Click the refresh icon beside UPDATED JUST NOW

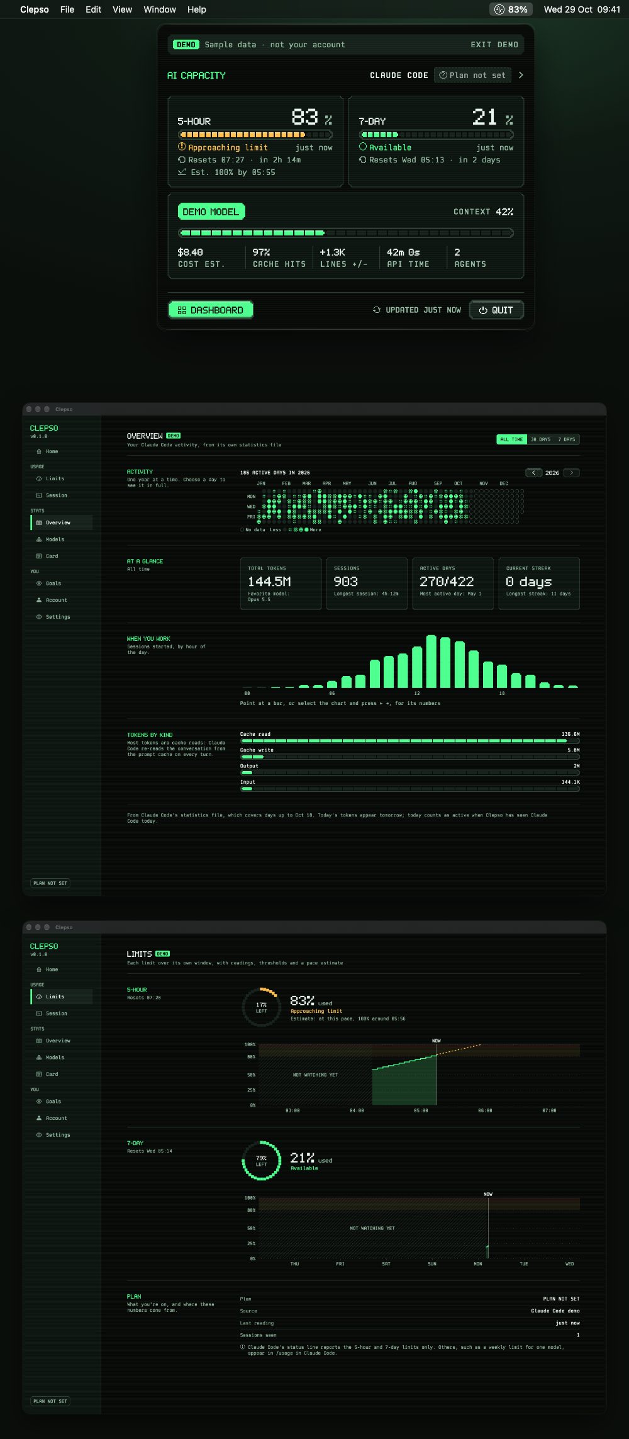(x=377, y=310)
